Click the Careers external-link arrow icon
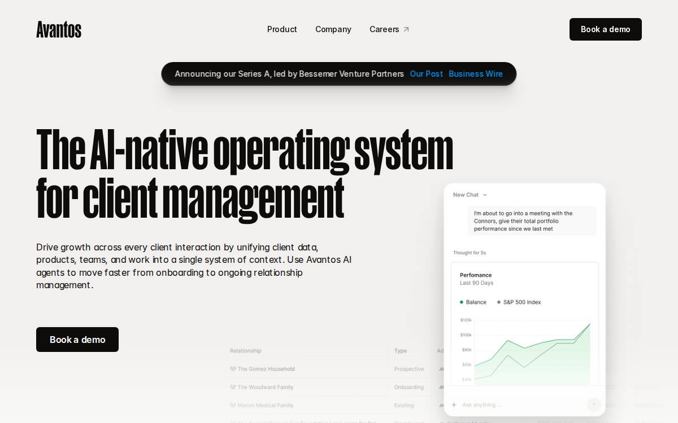678x423 pixels. click(406, 29)
